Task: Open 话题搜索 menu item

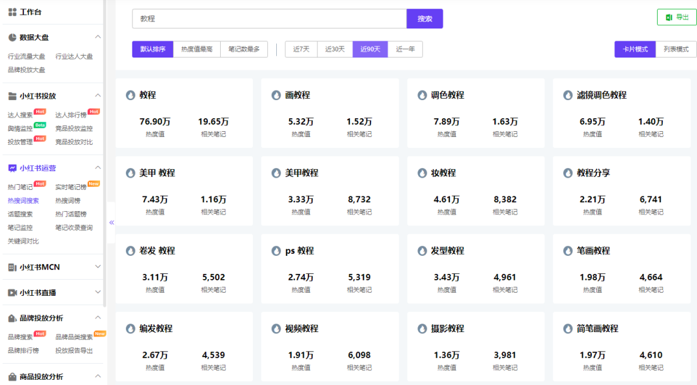Action: coord(20,214)
